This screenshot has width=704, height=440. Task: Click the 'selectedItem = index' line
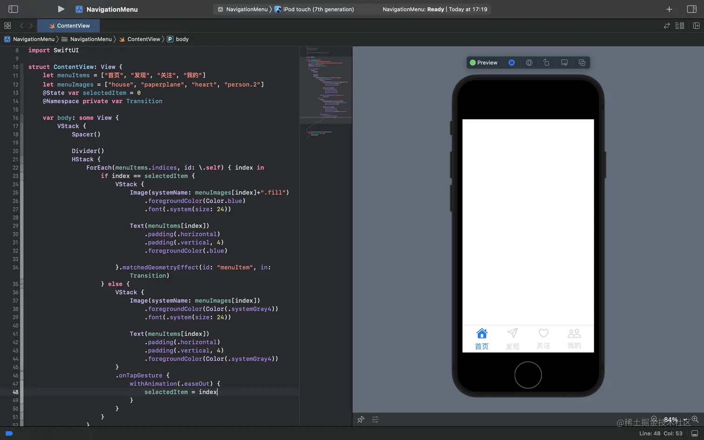coord(181,392)
